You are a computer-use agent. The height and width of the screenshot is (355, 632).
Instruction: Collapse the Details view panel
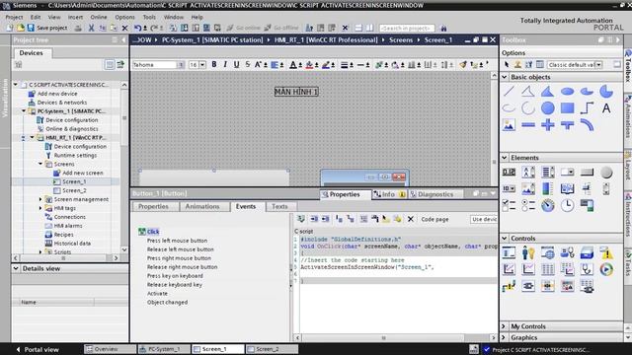pyautogui.click(x=16, y=268)
